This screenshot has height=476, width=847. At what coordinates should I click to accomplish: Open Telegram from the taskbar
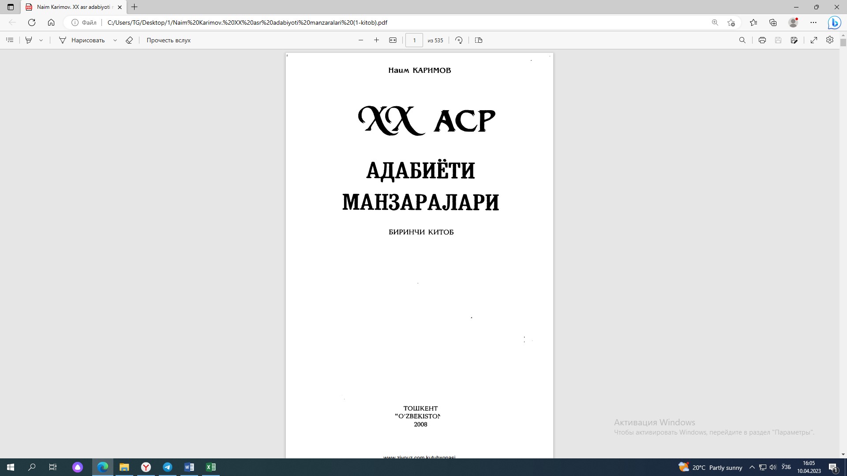click(168, 467)
